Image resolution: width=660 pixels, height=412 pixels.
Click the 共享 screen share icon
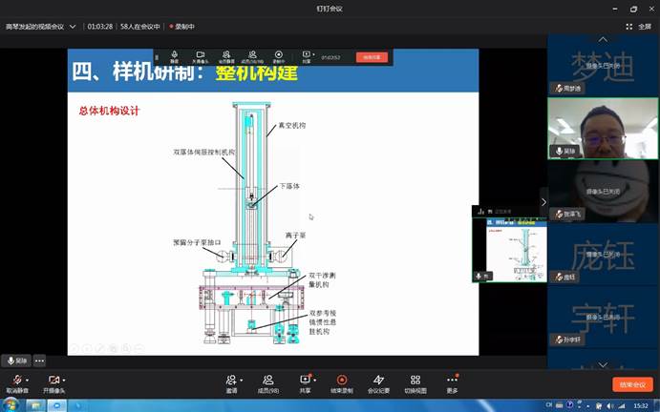(305, 381)
